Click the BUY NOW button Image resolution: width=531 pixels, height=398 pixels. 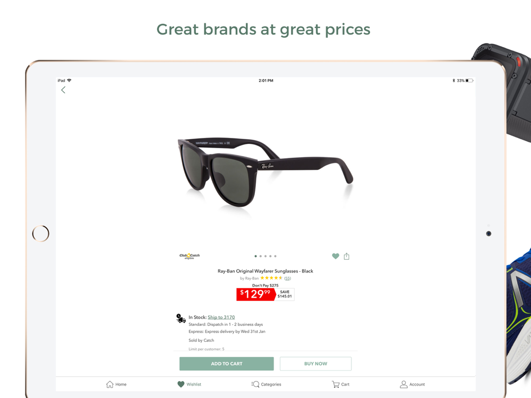coord(315,364)
